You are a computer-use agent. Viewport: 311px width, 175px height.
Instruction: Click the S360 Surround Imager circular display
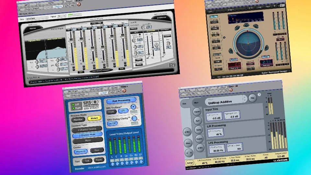248,43
